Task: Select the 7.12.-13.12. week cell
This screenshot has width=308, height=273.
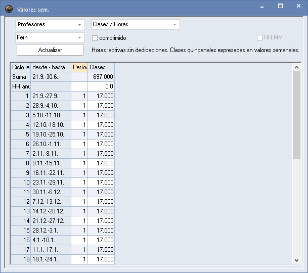Action: 51,202
